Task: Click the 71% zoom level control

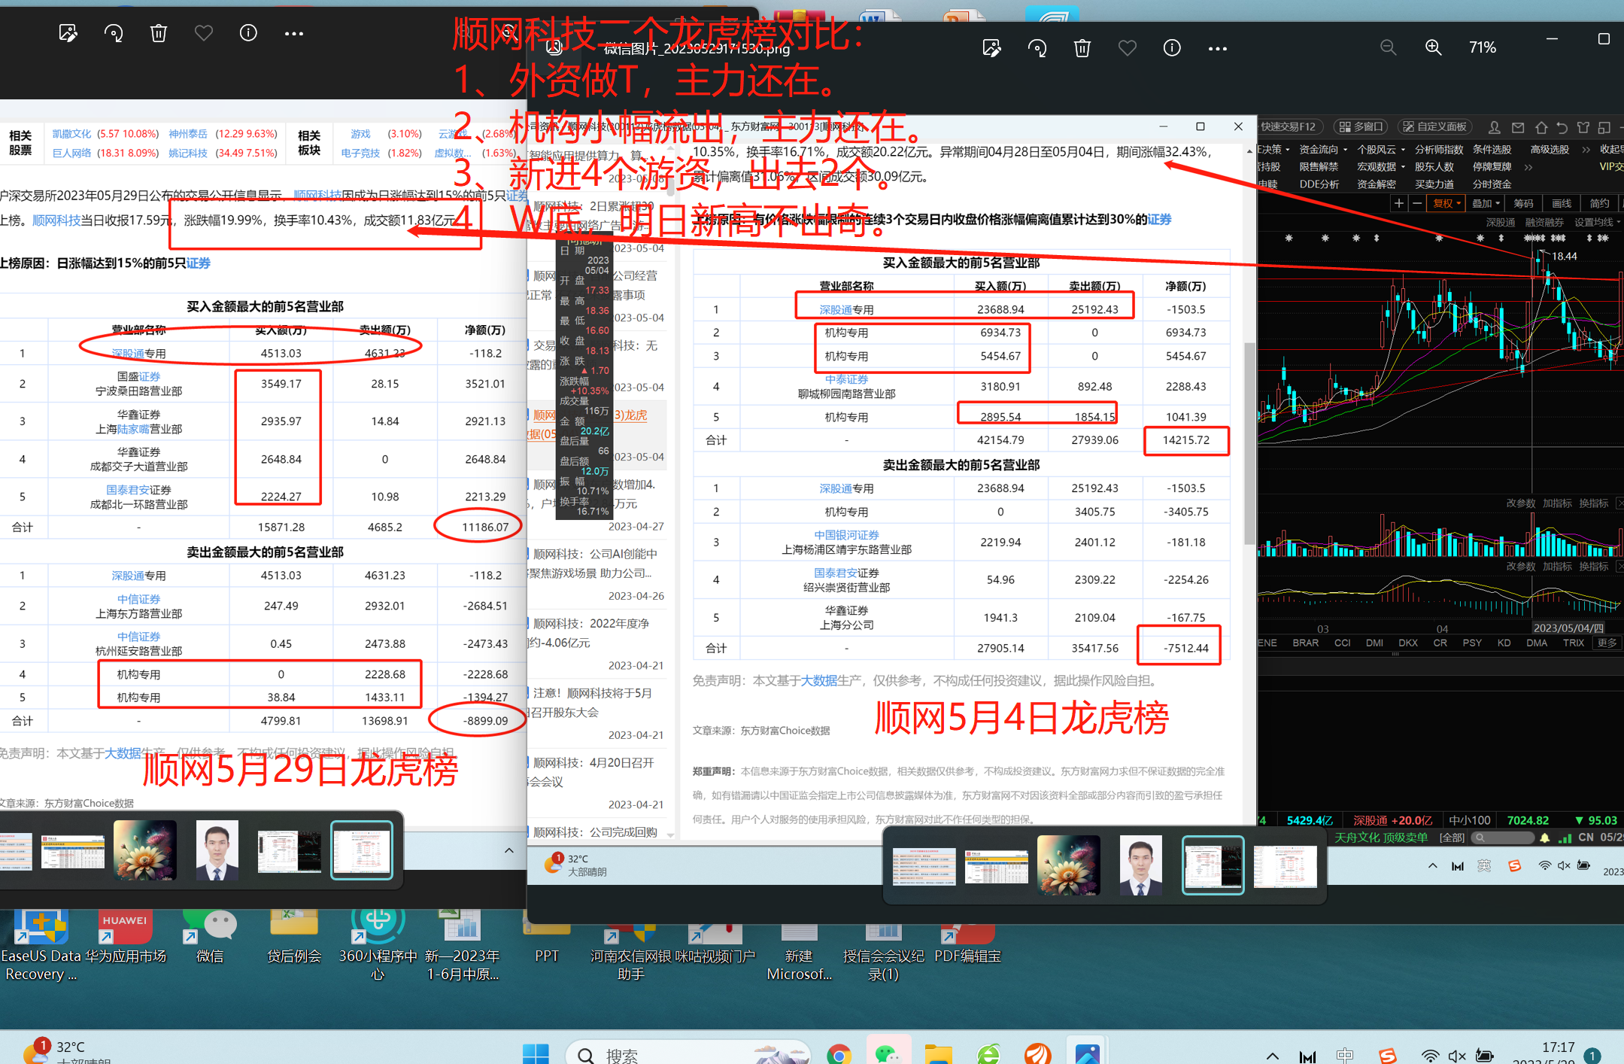Action: [x=1483, y=47]
